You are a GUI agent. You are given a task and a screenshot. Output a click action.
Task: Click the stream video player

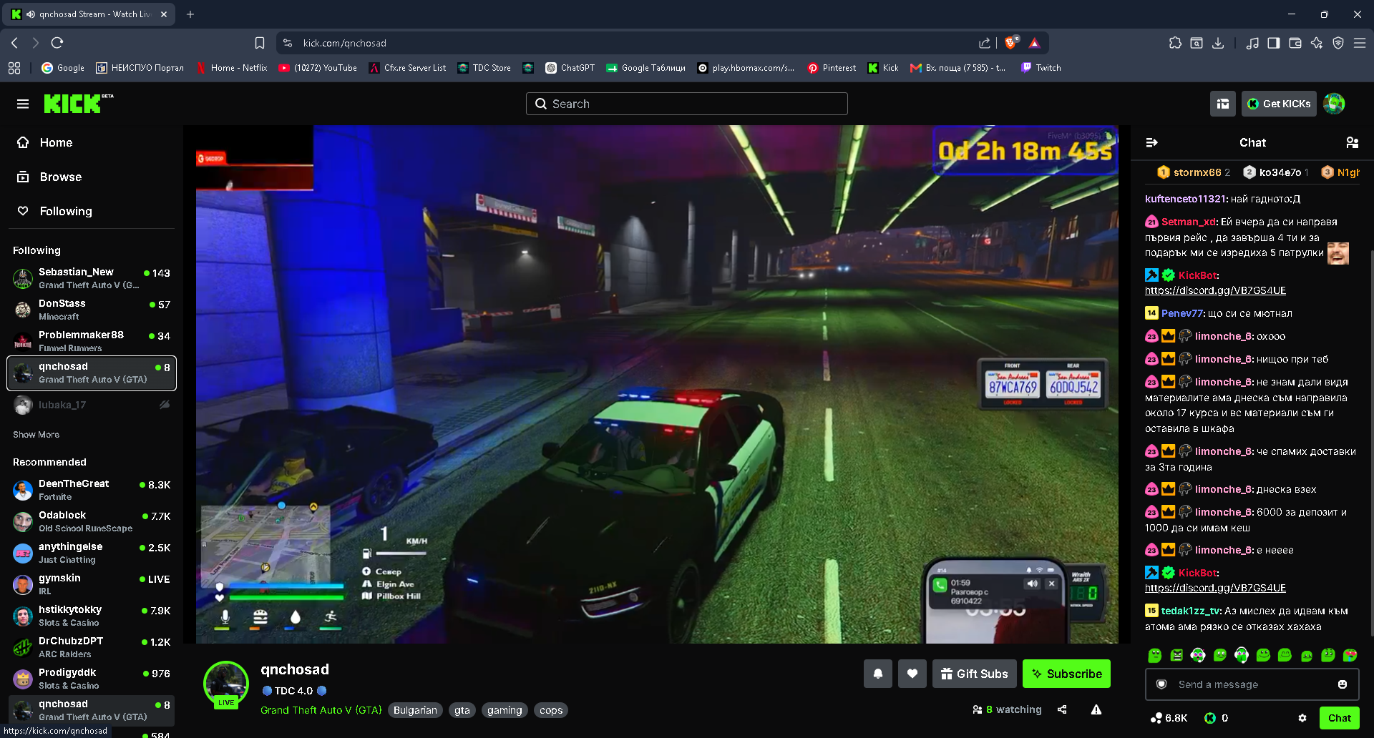657,385
